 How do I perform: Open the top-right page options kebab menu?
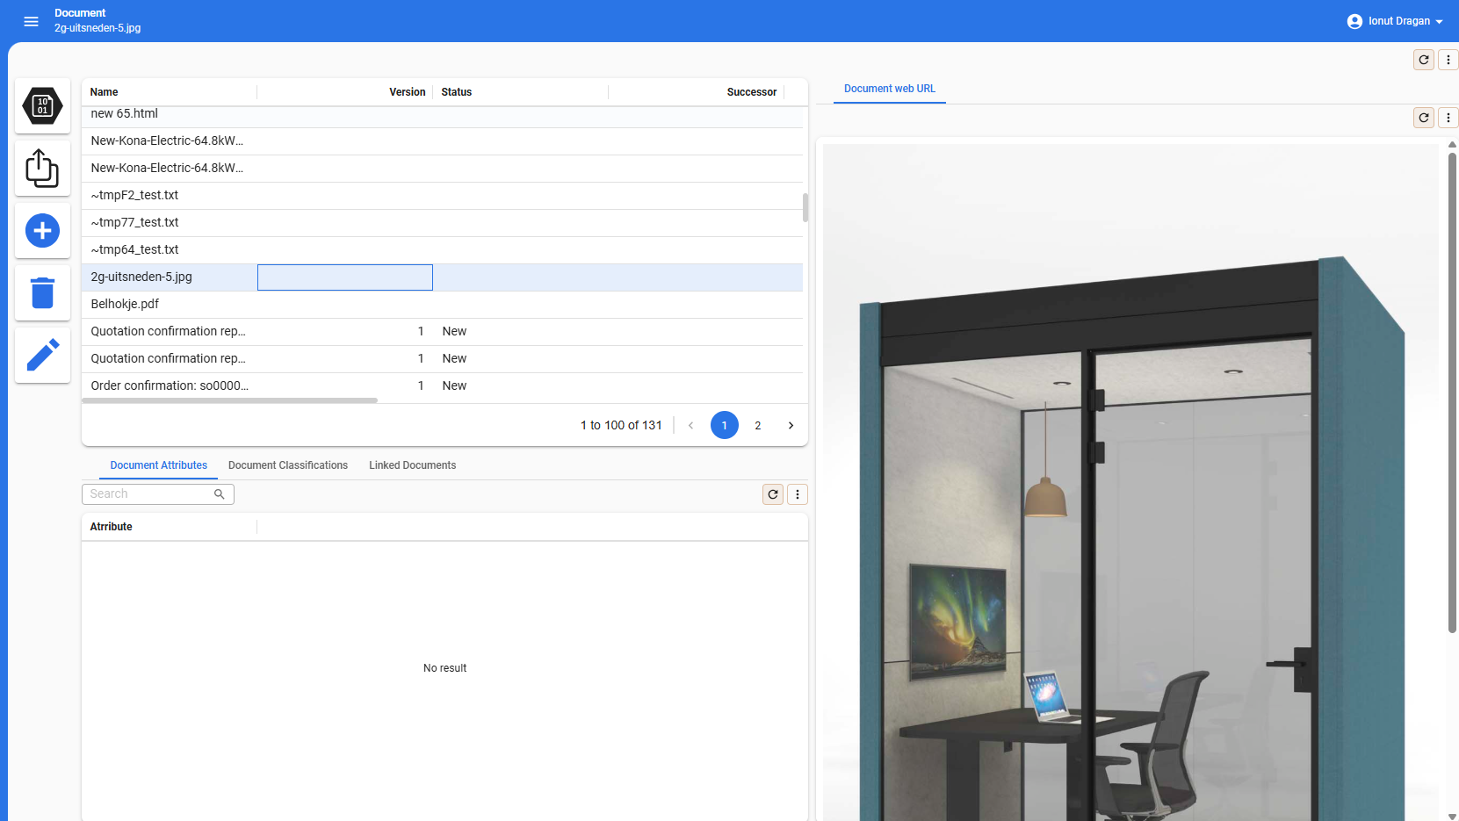(x=1448, y=60)
